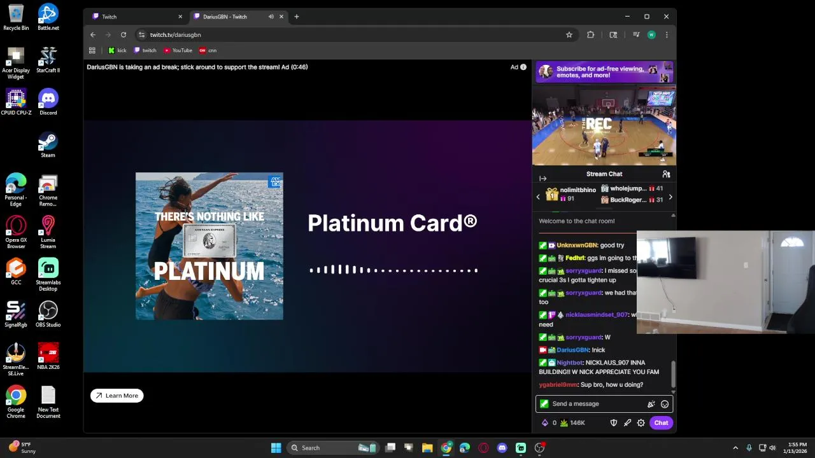The height and width of the screenshot is (458, 815).
Task: Switch to the first Twitch tab
Action: coord(137,17)
